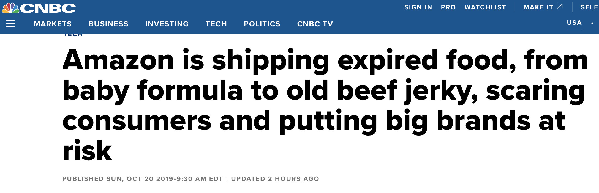Click the partially visible Select link
This screenshot has width=599, height=193.
coord(589,7)
